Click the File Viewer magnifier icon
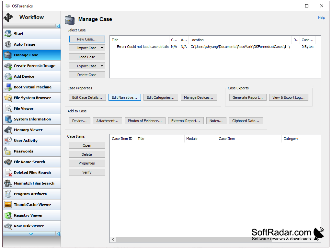Image resolution: width=332 pixels, height=249 pixels. (8, 108)
